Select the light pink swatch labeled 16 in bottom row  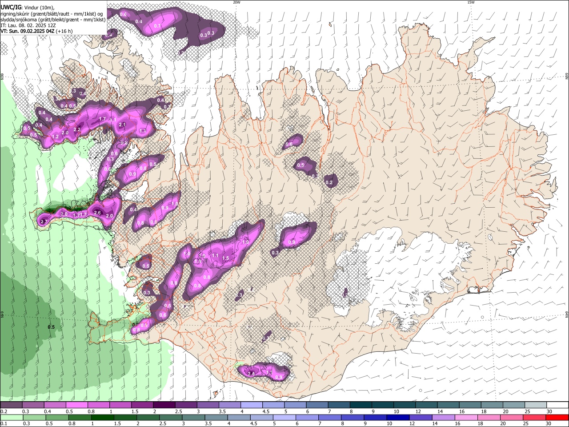(466, 417)
